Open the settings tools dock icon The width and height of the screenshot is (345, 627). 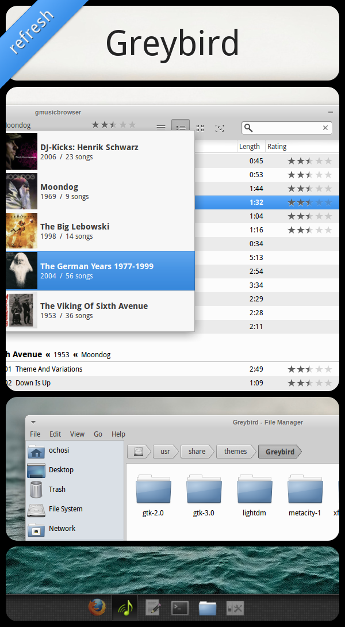(235, 607)
